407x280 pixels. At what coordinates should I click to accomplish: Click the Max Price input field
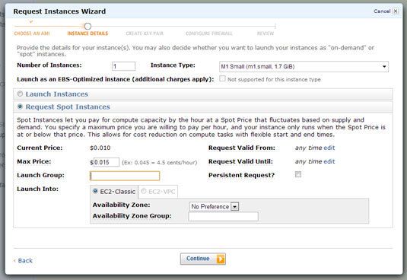coord(107,162)
